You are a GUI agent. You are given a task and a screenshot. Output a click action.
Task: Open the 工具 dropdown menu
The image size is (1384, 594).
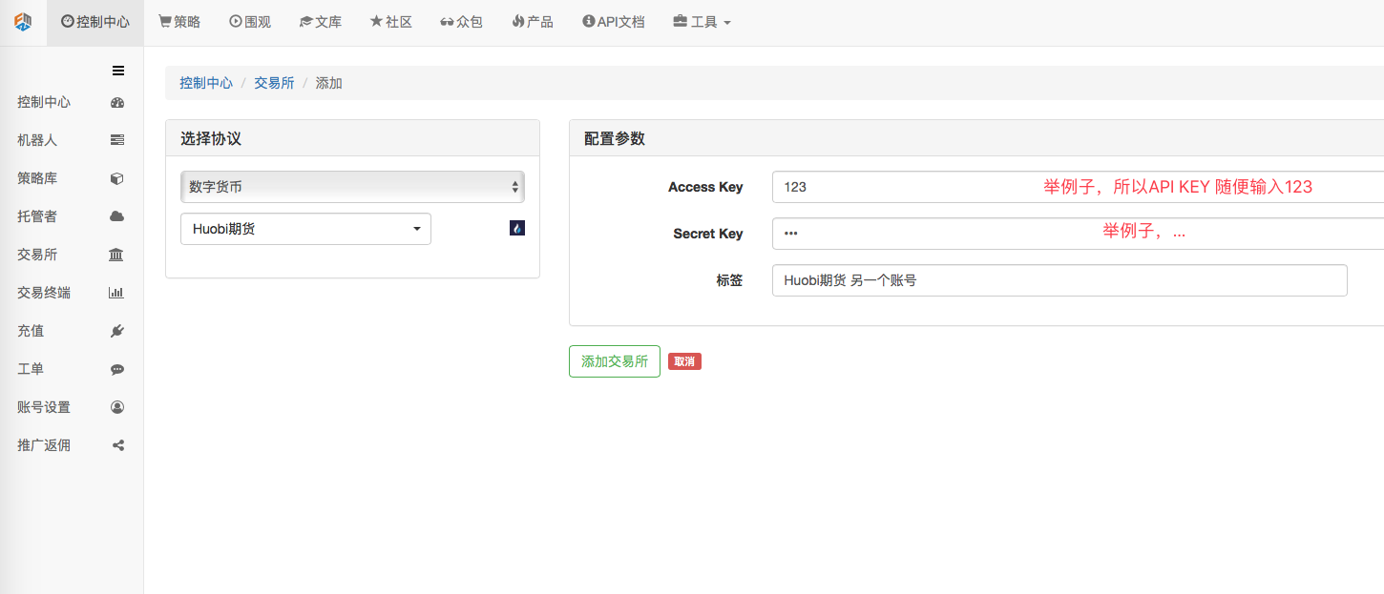pyautogui.click(x=702, y=22)
